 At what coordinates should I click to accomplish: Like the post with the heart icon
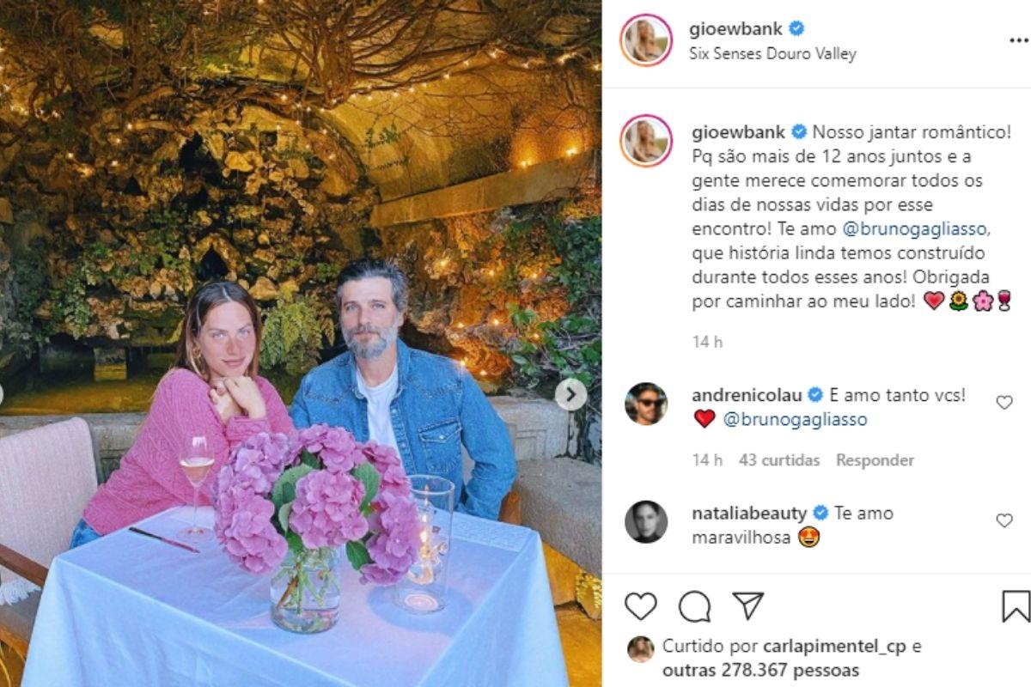click(640, 606)
